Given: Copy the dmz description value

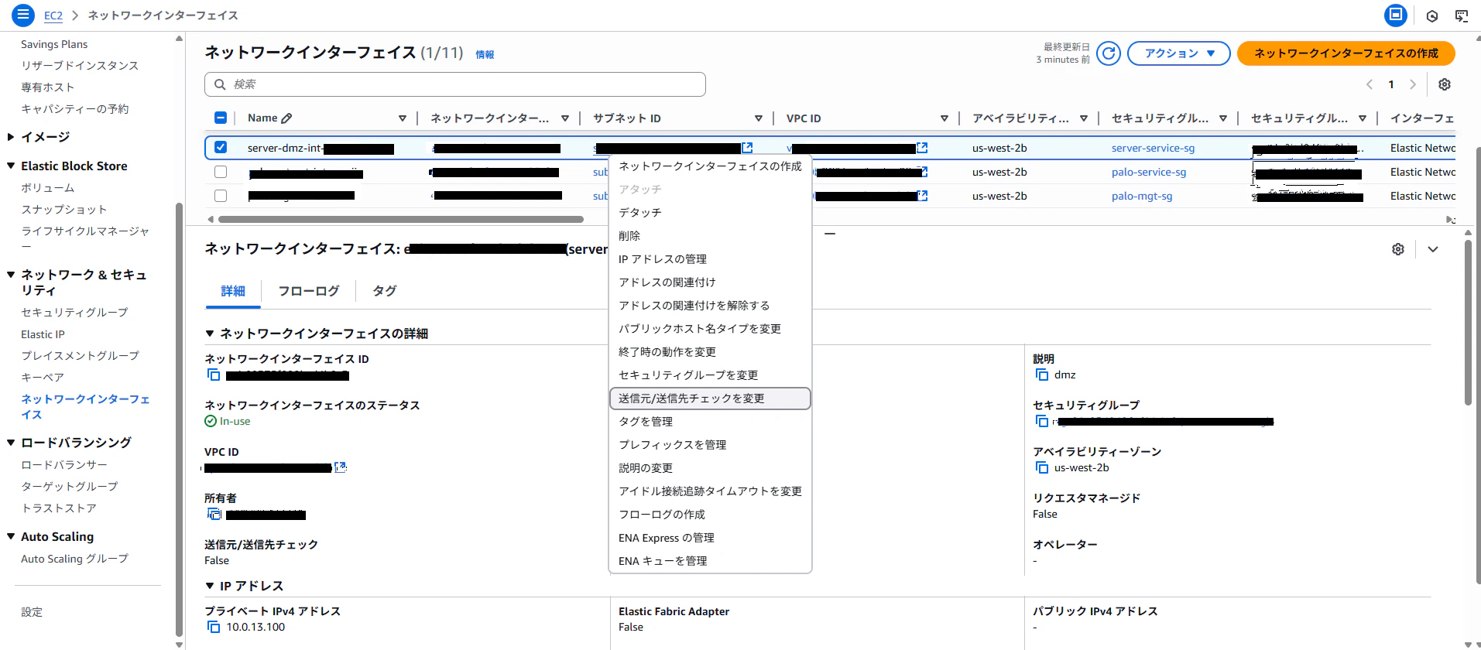Looking at the screenshot, I should click(1042, 375).
